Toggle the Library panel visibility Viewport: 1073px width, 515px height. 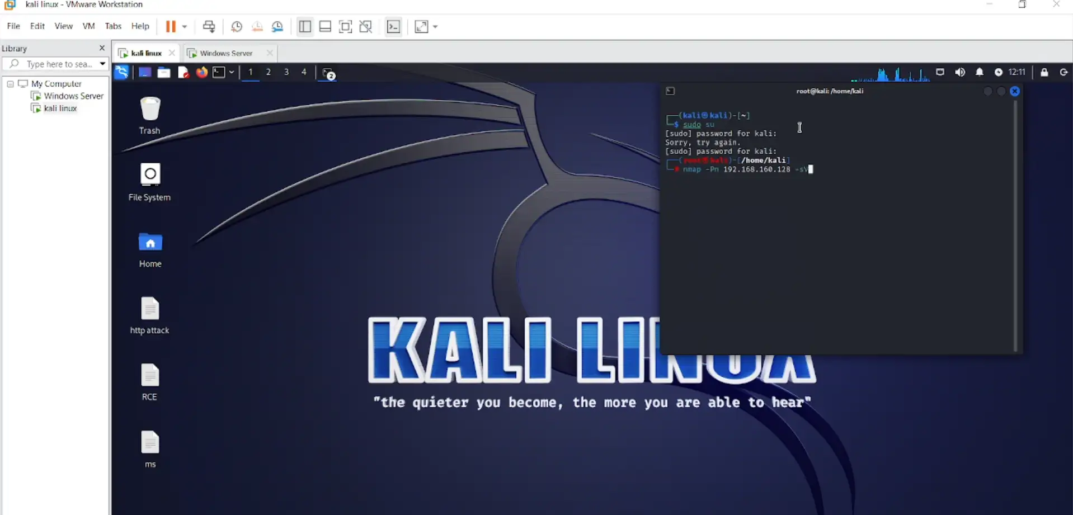click(x=305, y=26)
